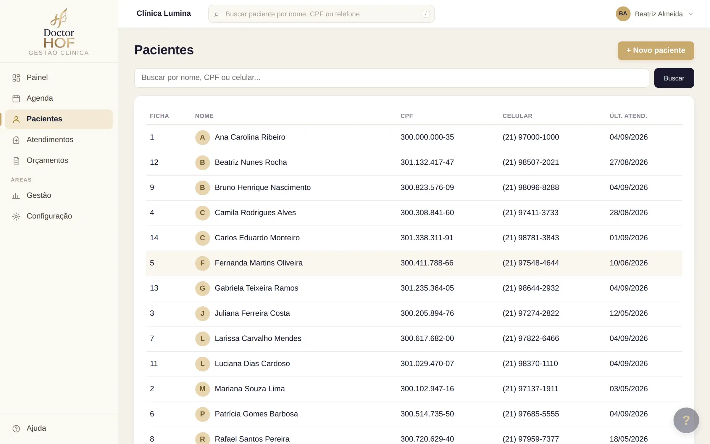Click the Ajuda question mark icon

(x=16, y=429)
